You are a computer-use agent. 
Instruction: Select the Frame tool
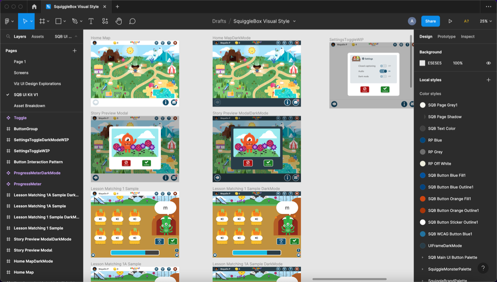pos(42,21)
